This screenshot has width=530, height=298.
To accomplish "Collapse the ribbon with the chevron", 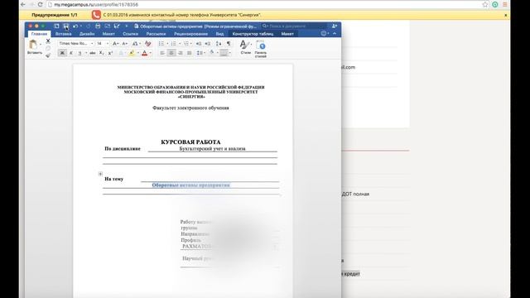I will click(x=335, y=33).
